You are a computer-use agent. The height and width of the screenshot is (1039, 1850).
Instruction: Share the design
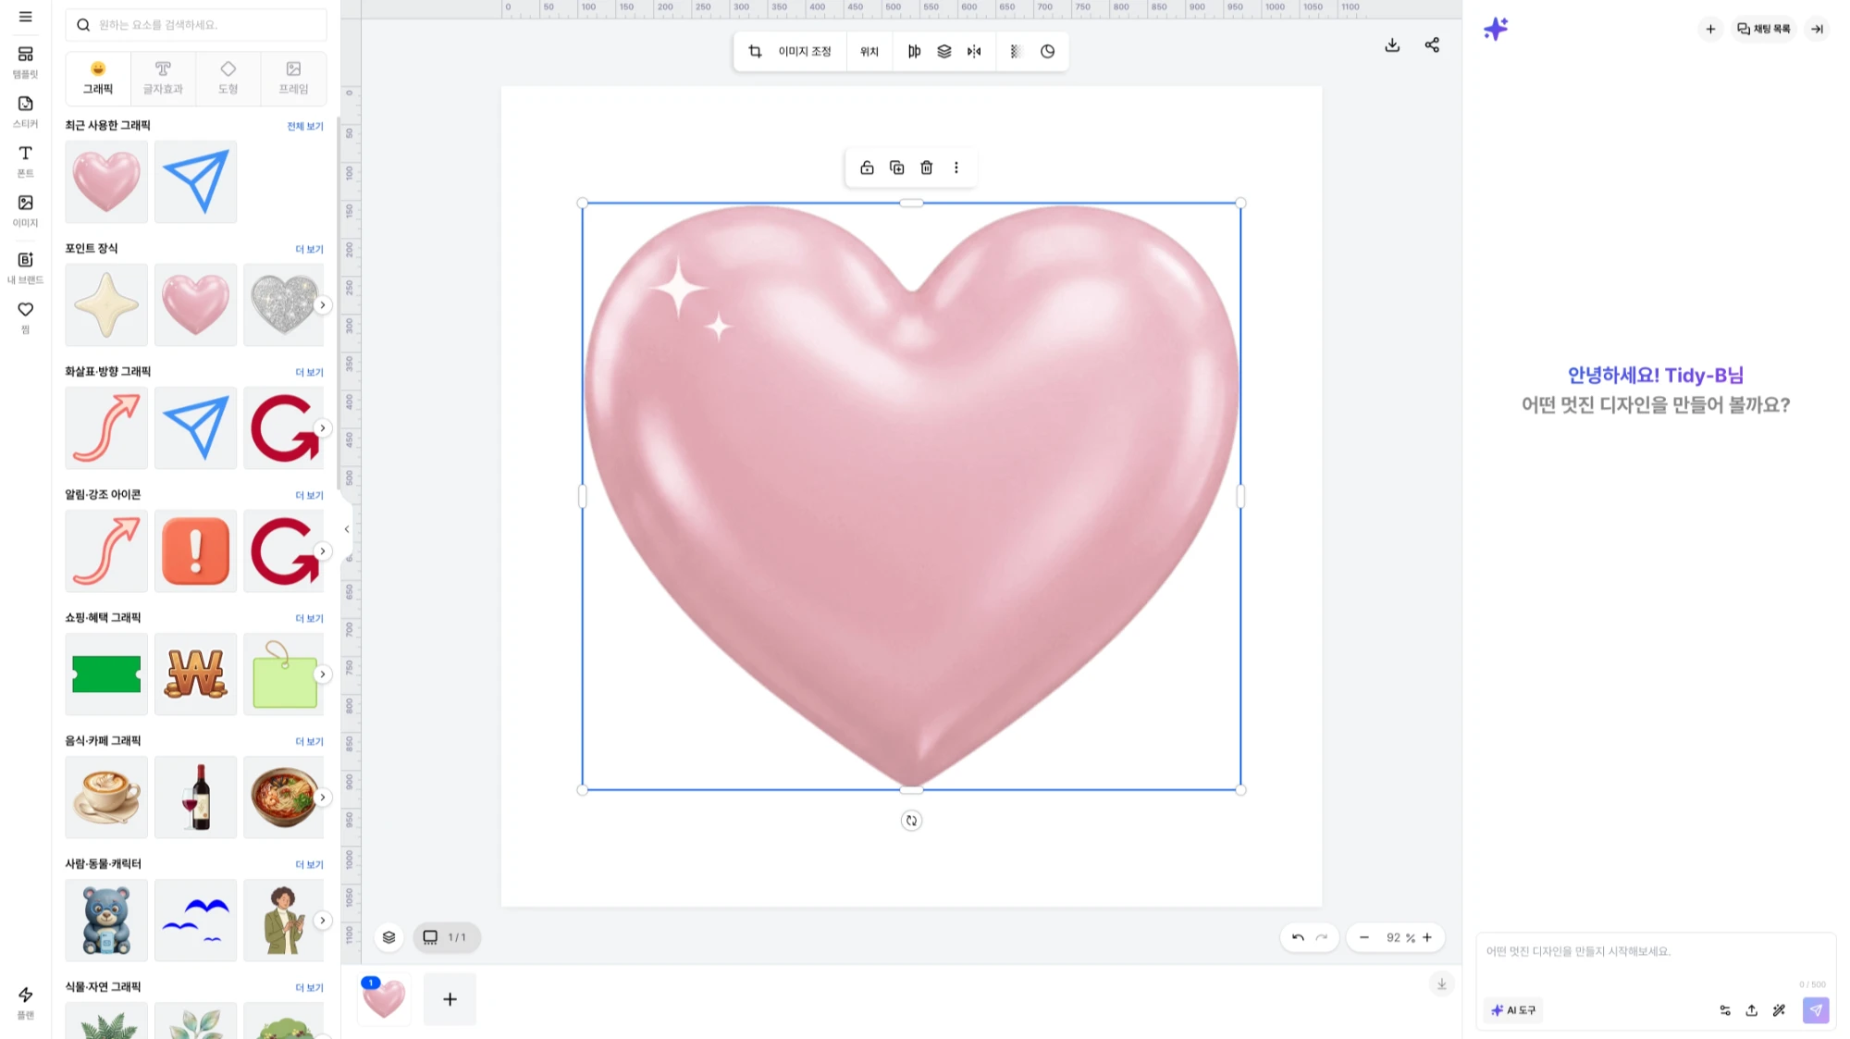(x=1432, y=45)
